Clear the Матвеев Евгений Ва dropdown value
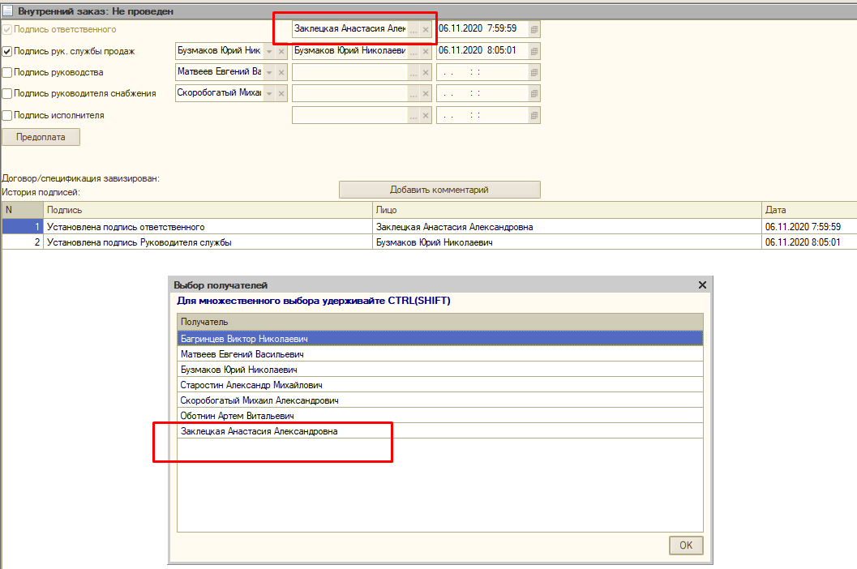The height and width of the screenshot is (569, 857). tap(281, 73)
